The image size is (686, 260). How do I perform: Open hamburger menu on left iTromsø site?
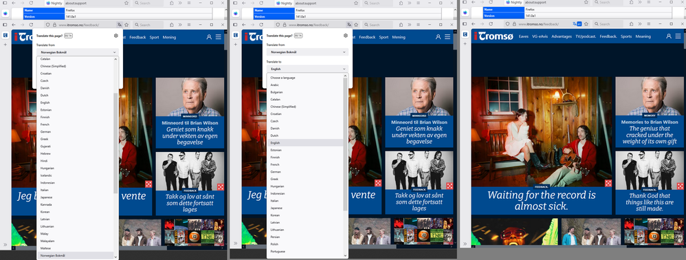(219, 37)
